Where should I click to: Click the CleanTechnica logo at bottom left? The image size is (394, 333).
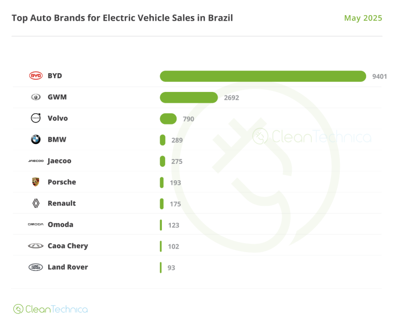[x=50, y=309]
